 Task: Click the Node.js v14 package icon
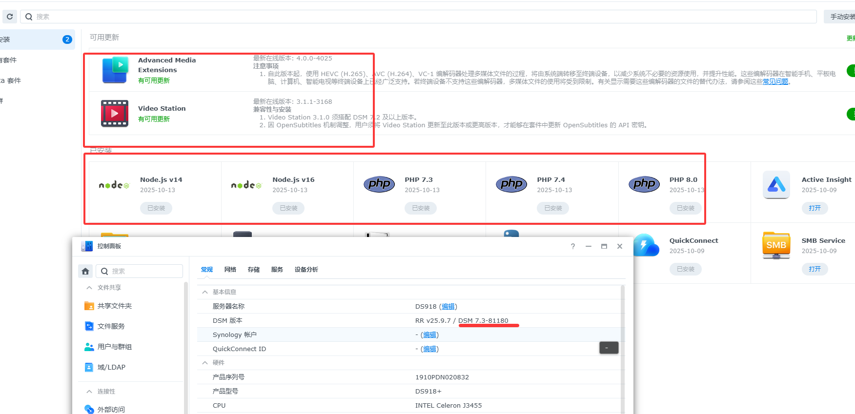[114, 185]
